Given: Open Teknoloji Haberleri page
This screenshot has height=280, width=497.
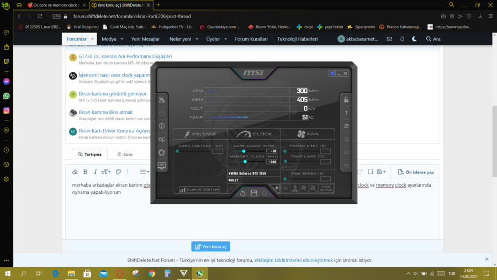Looking at the screenshot, I should point(297,39).
